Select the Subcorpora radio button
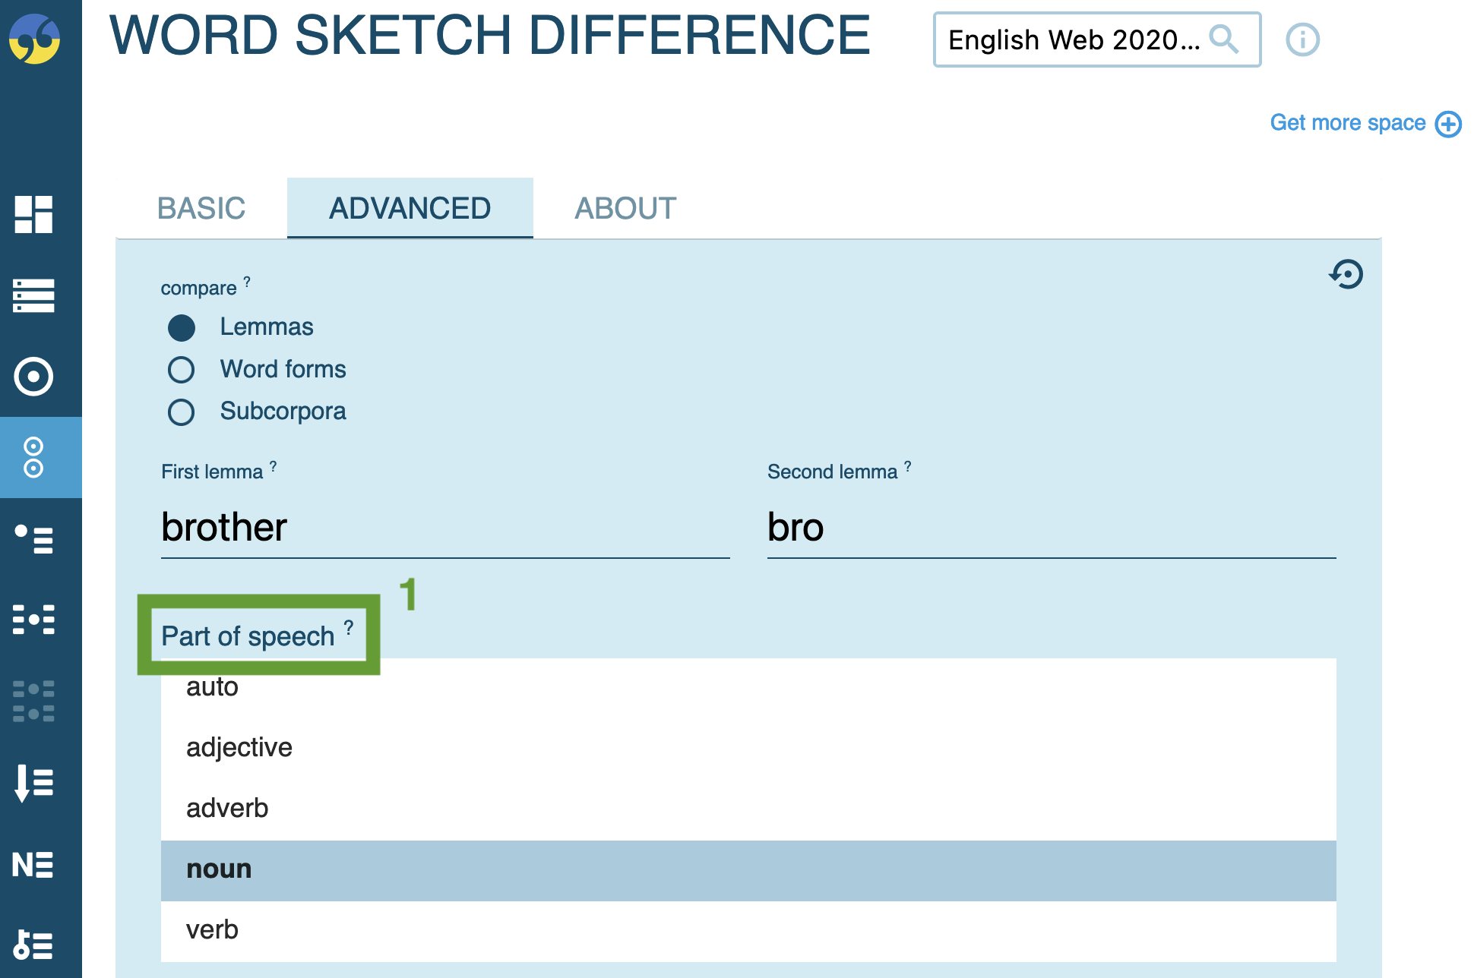Image resolution: width=1474 pixels, height=978 pixels. (182, 412)
